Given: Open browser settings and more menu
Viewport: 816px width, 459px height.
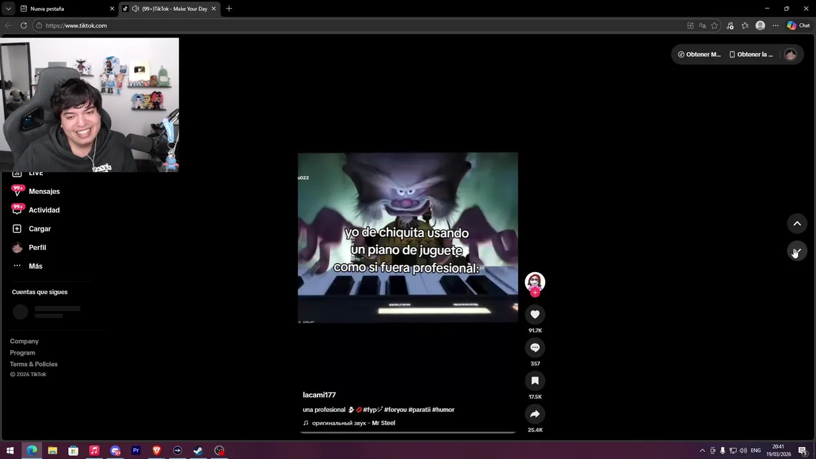Looking at the screenshot, I should [775, 25].
